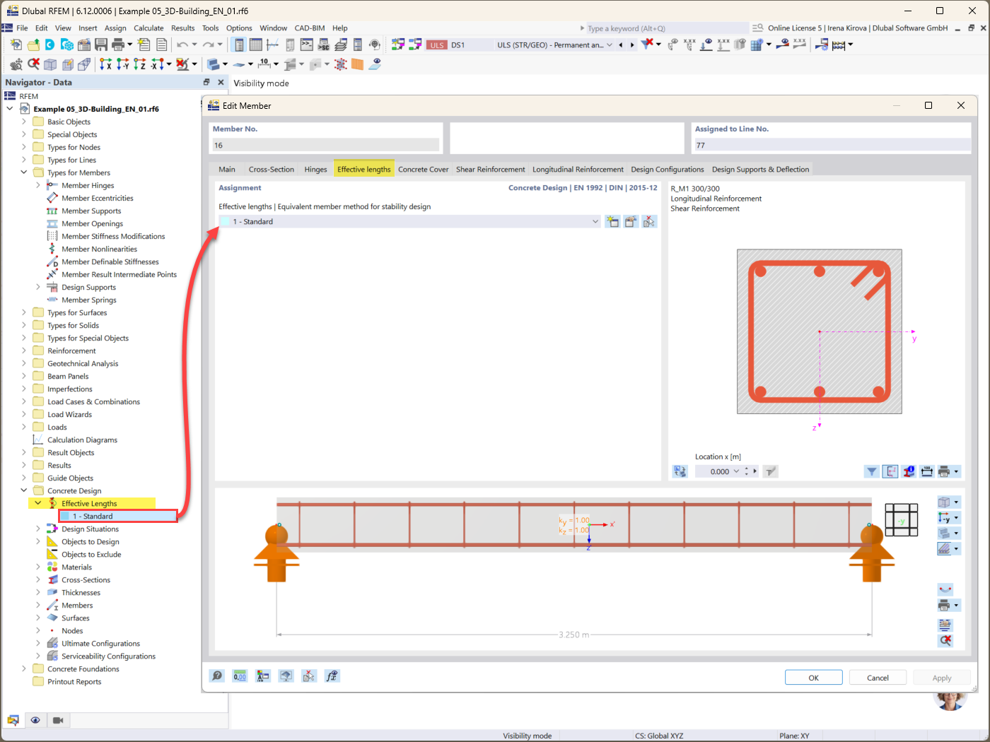This screenshot has height=742, width=990.
Task: Switch to the Shear Reinforcement tab
Action: click(490, 169)
